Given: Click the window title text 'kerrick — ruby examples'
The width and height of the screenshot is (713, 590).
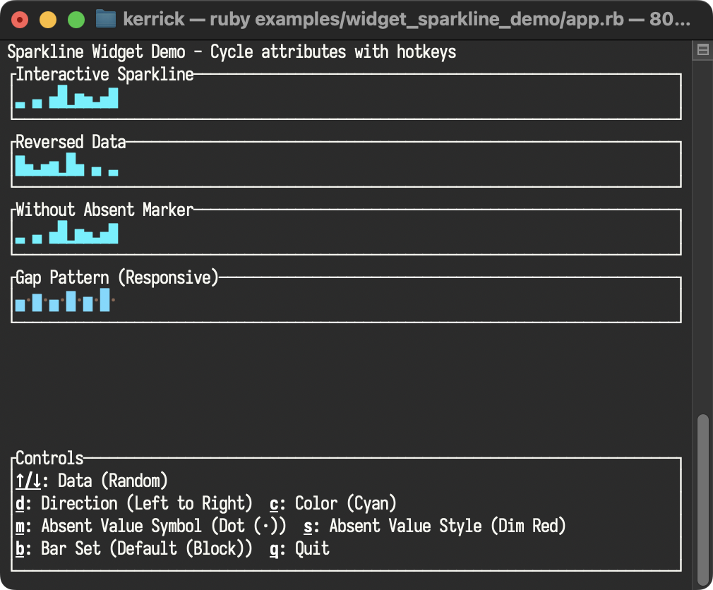Looking at the screenshot, I should click(406, 20).
